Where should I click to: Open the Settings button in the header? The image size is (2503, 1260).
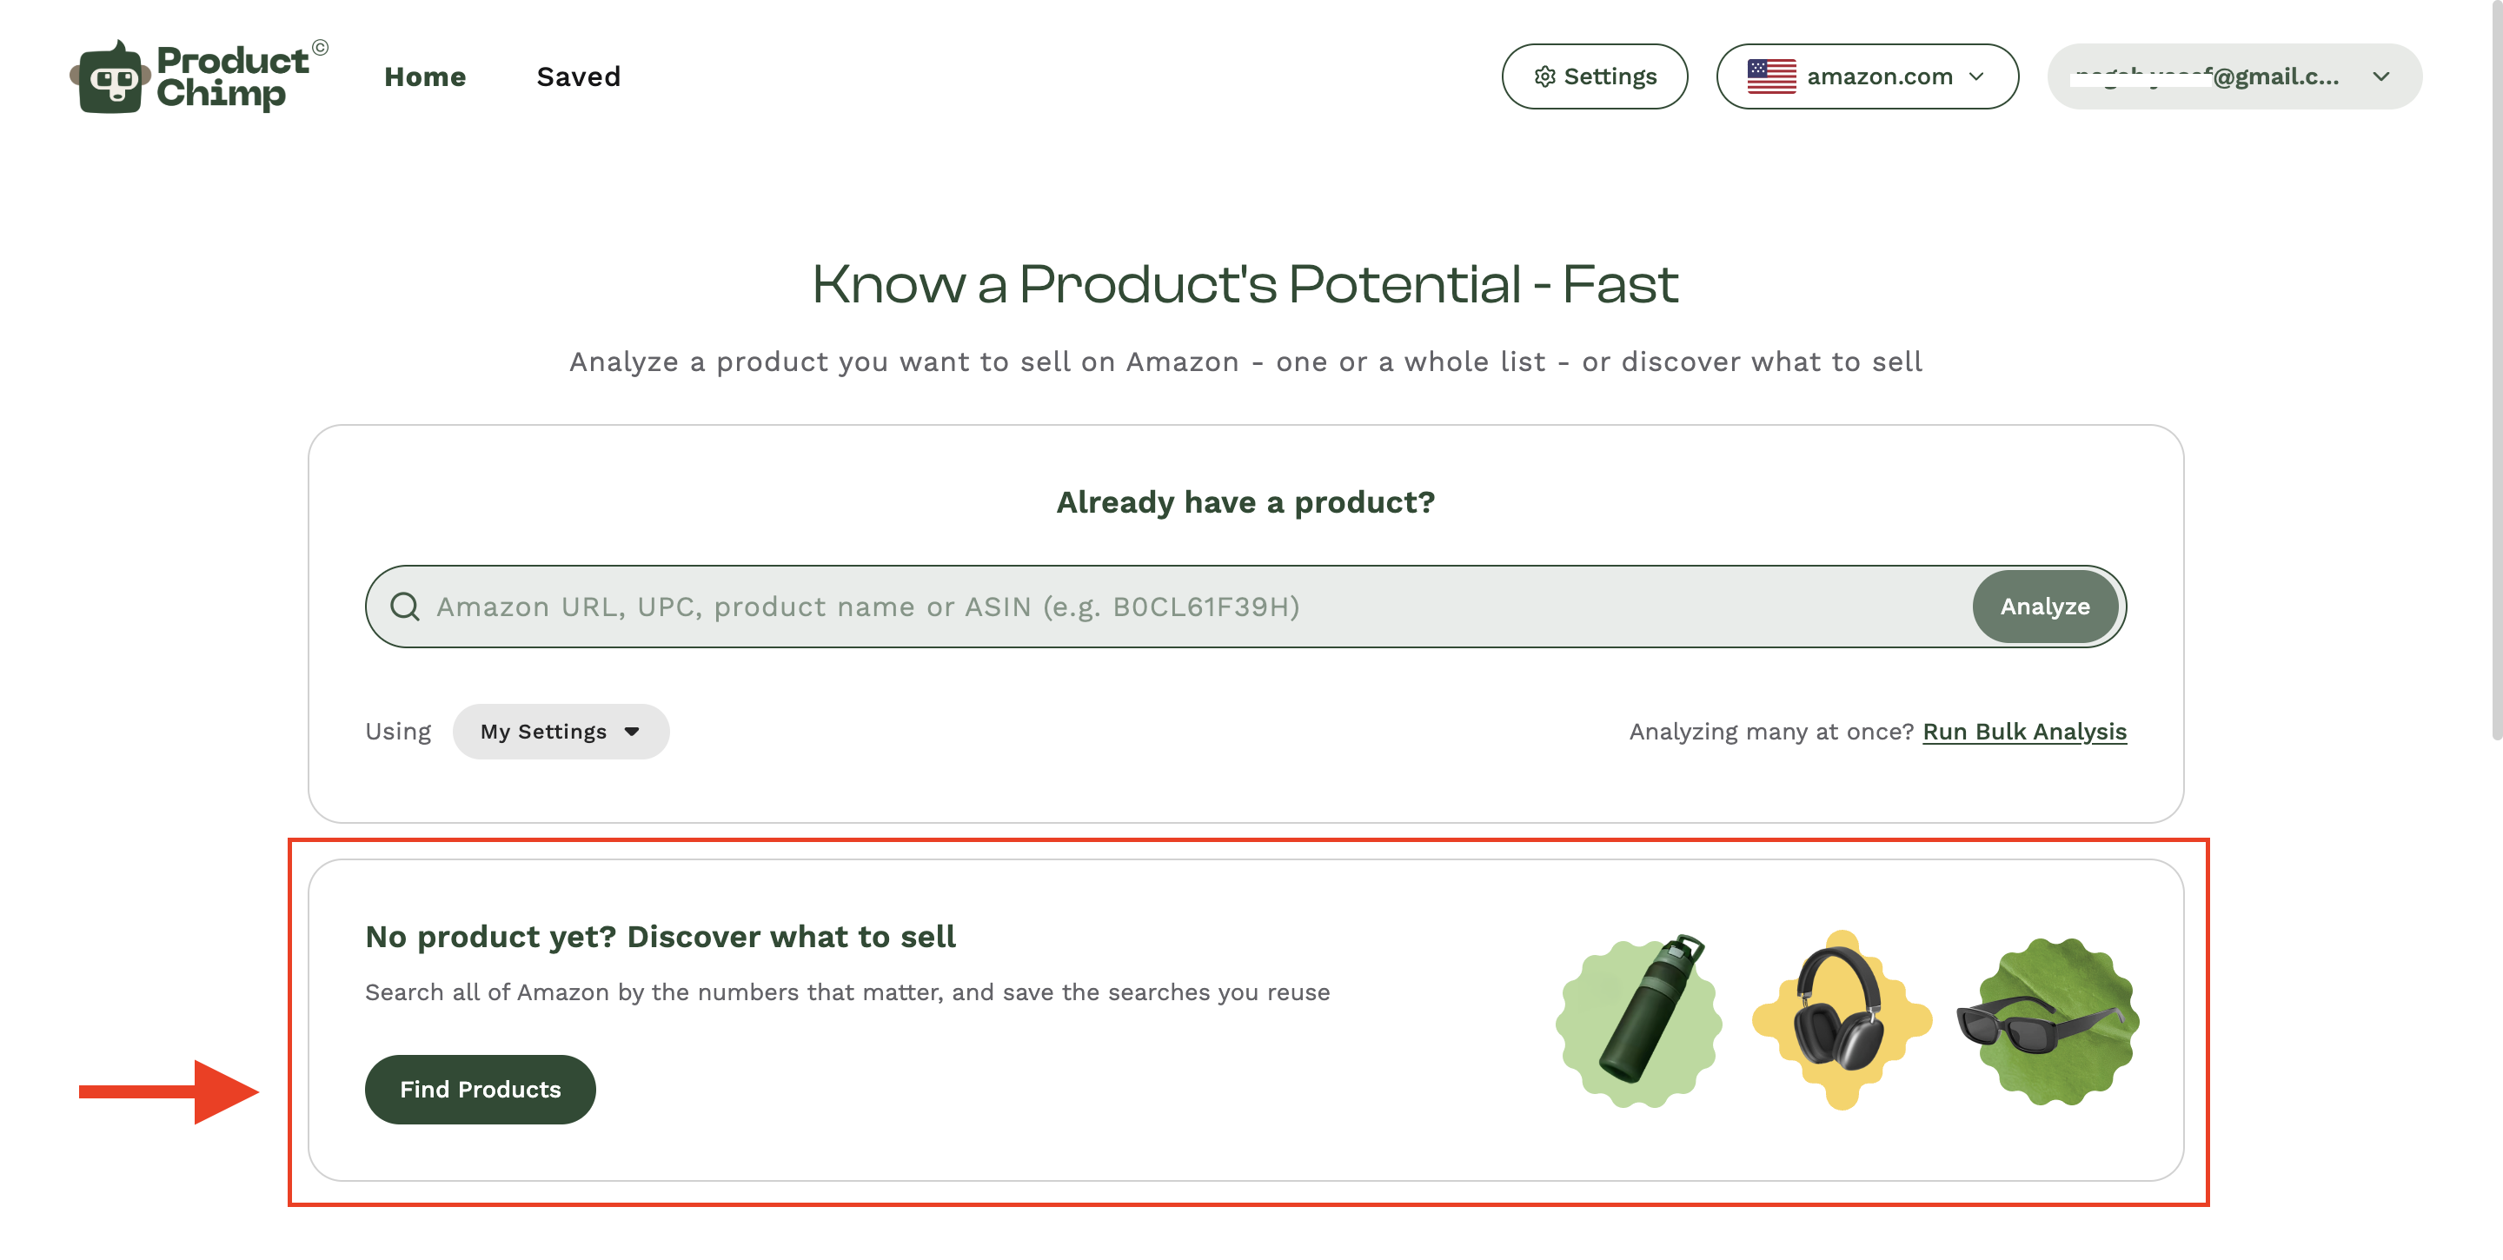1595,76
